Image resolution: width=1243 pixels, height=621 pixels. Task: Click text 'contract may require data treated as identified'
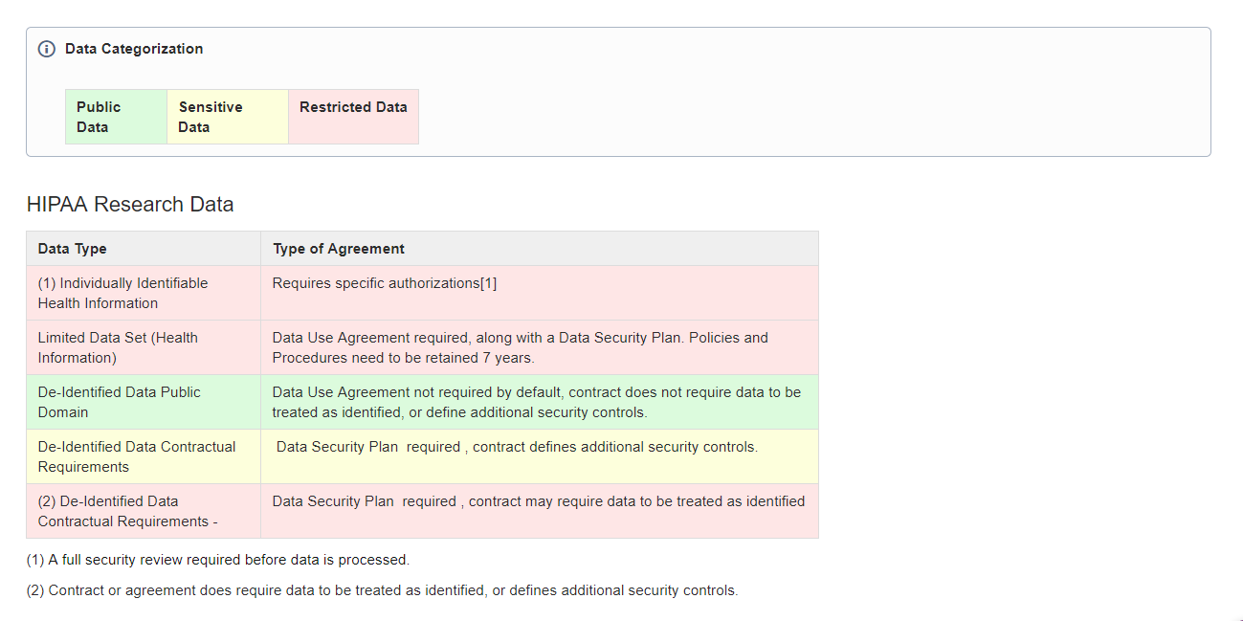pyautogui.click(x=637, y=501)
